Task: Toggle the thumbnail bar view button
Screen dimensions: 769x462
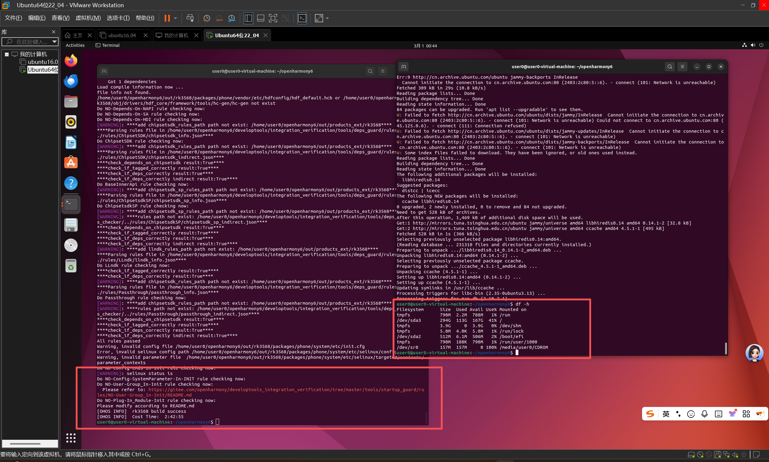Action: (x=261, y=18)
